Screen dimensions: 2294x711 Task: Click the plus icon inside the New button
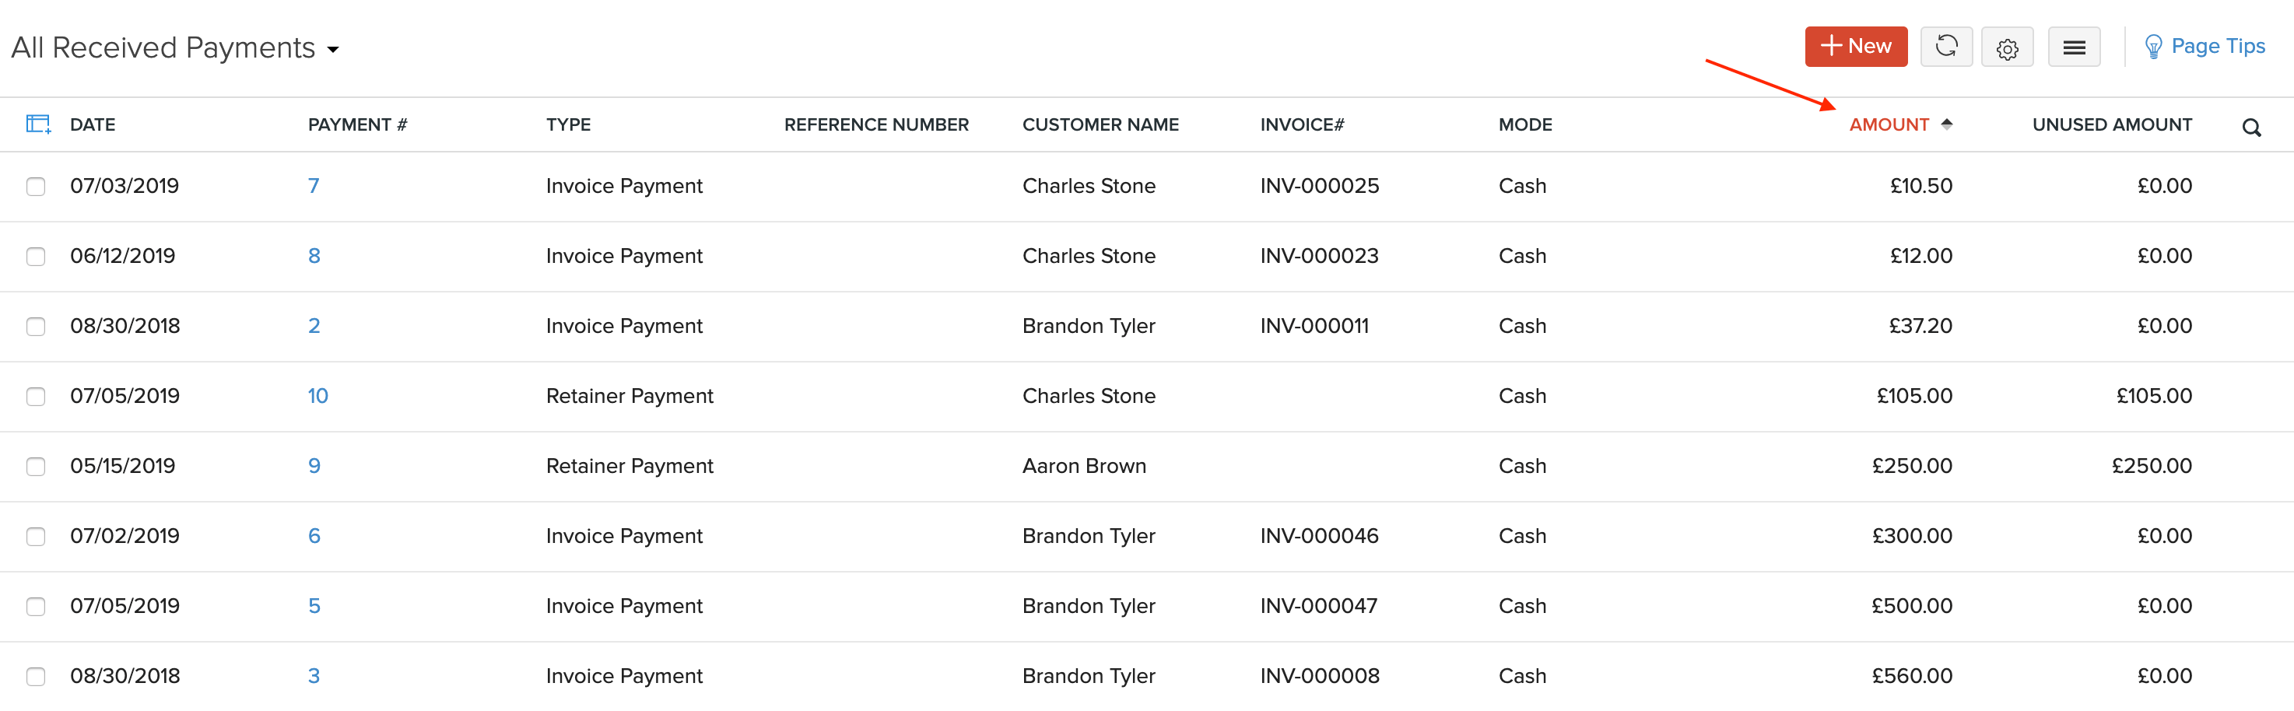point(1832,45)
